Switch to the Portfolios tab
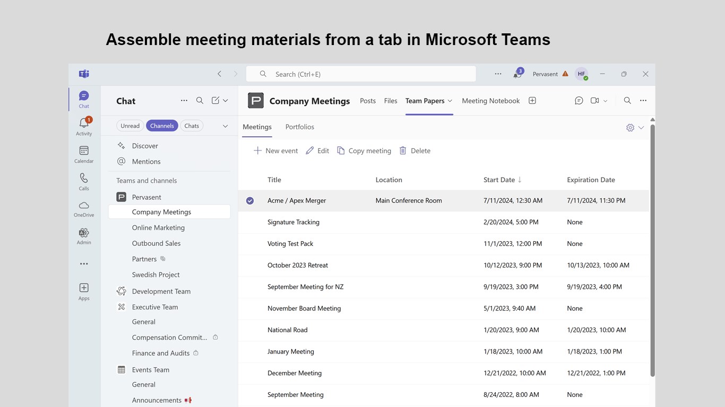Screen dimensions: 725x407 (x=300, y=127)
